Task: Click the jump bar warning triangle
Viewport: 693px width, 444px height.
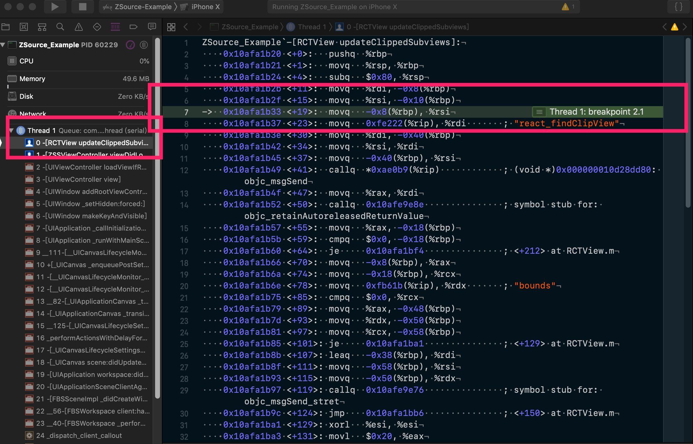Action: (675, 27)
